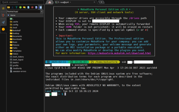Image resolution: width=179 pixels, height=112 pixels.
Task: Open the Sessions star sidebar tab
Action: [3, 8]
